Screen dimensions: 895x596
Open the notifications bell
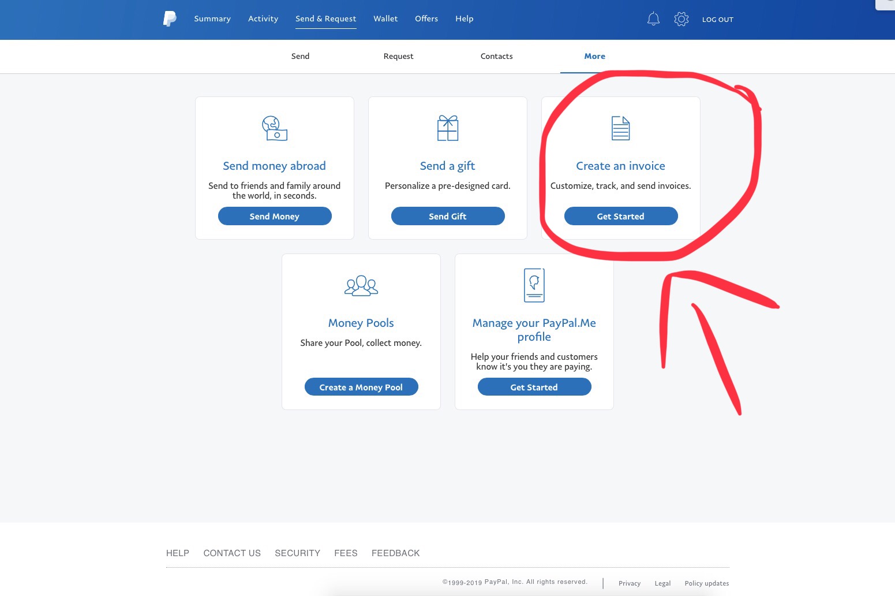tap(653, 19)
